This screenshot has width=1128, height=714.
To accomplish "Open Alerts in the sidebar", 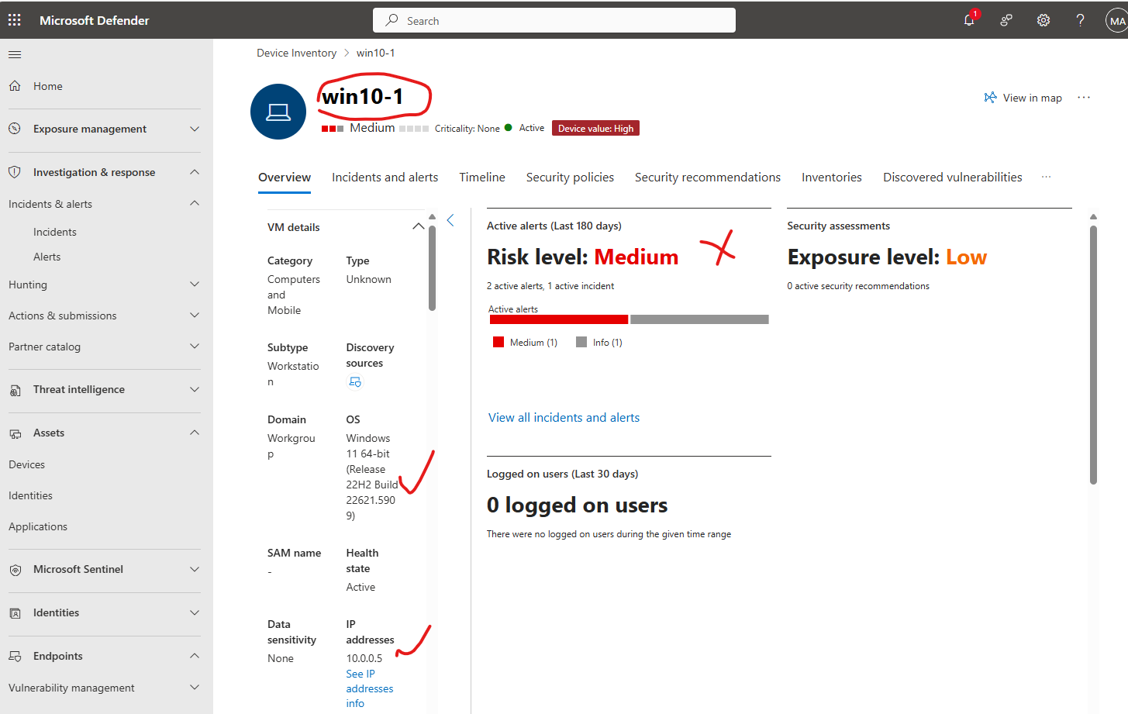I will (x=47, y=257).
